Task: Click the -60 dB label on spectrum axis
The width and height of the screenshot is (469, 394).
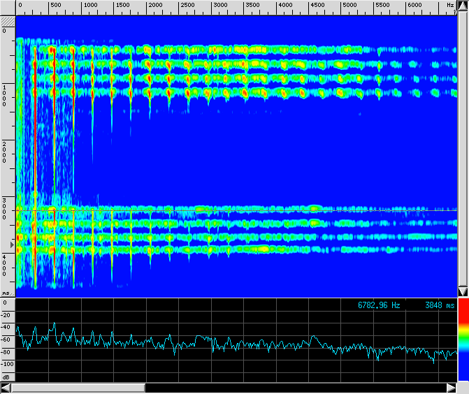Action: coord(7,339)
